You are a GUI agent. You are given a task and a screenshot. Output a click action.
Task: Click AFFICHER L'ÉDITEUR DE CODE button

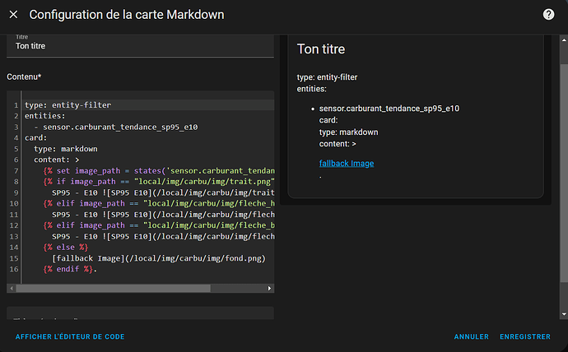[70, 336]
